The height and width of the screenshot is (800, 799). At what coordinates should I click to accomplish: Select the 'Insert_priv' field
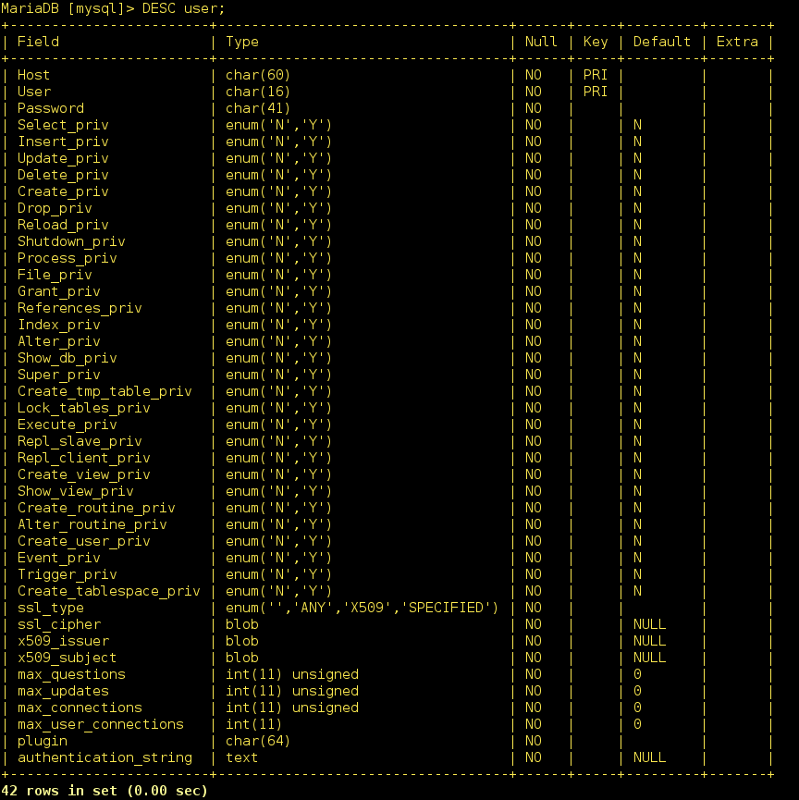tap(63, 142)
